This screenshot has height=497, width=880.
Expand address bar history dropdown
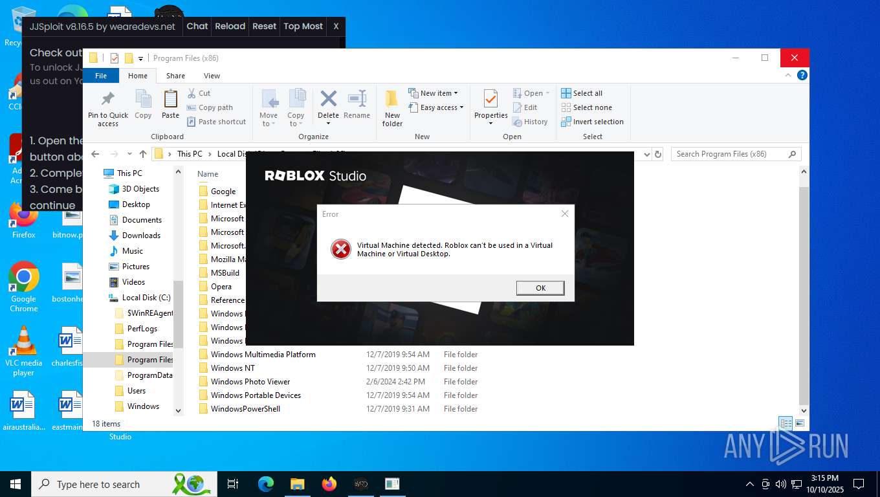(646, 154)
